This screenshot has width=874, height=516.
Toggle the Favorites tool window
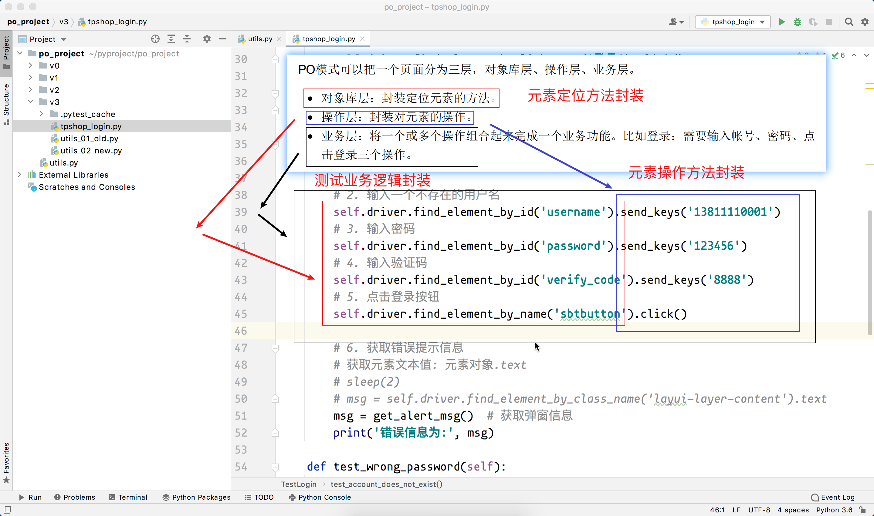[x=6, y=462]
